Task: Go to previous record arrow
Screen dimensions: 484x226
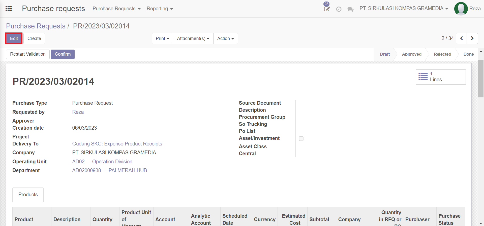Action: [x=461, y=39]
